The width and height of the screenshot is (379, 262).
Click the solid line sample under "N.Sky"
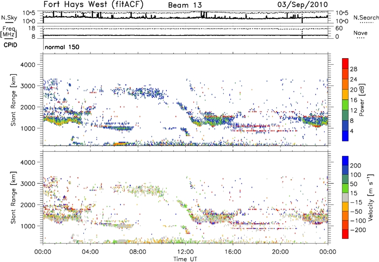click(x=9, y=23)
